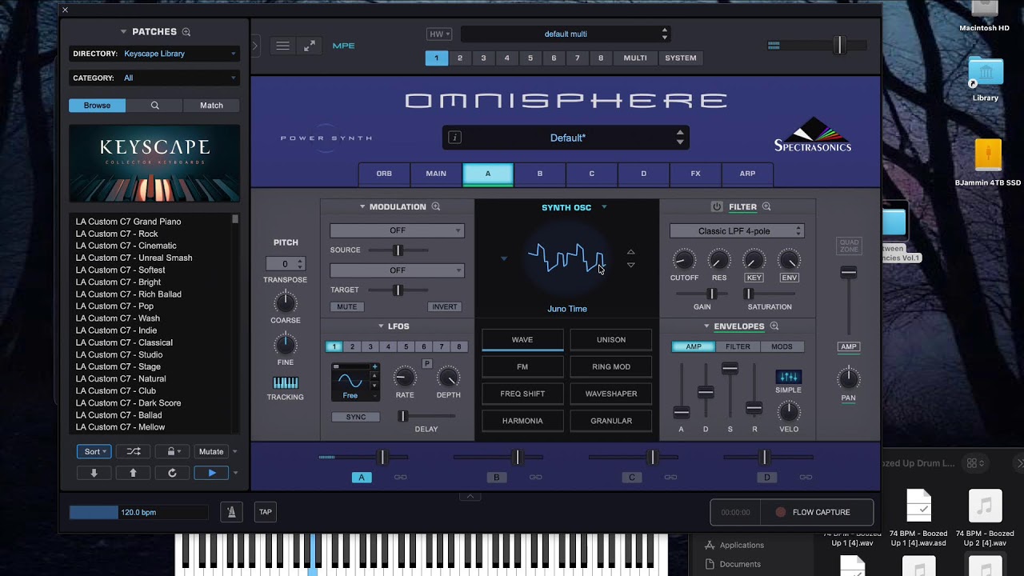This screenshot has height=576, width=1024.
Task: Open the SYNTH OSC type dropdown arrow
Action: tap(604, 207)
